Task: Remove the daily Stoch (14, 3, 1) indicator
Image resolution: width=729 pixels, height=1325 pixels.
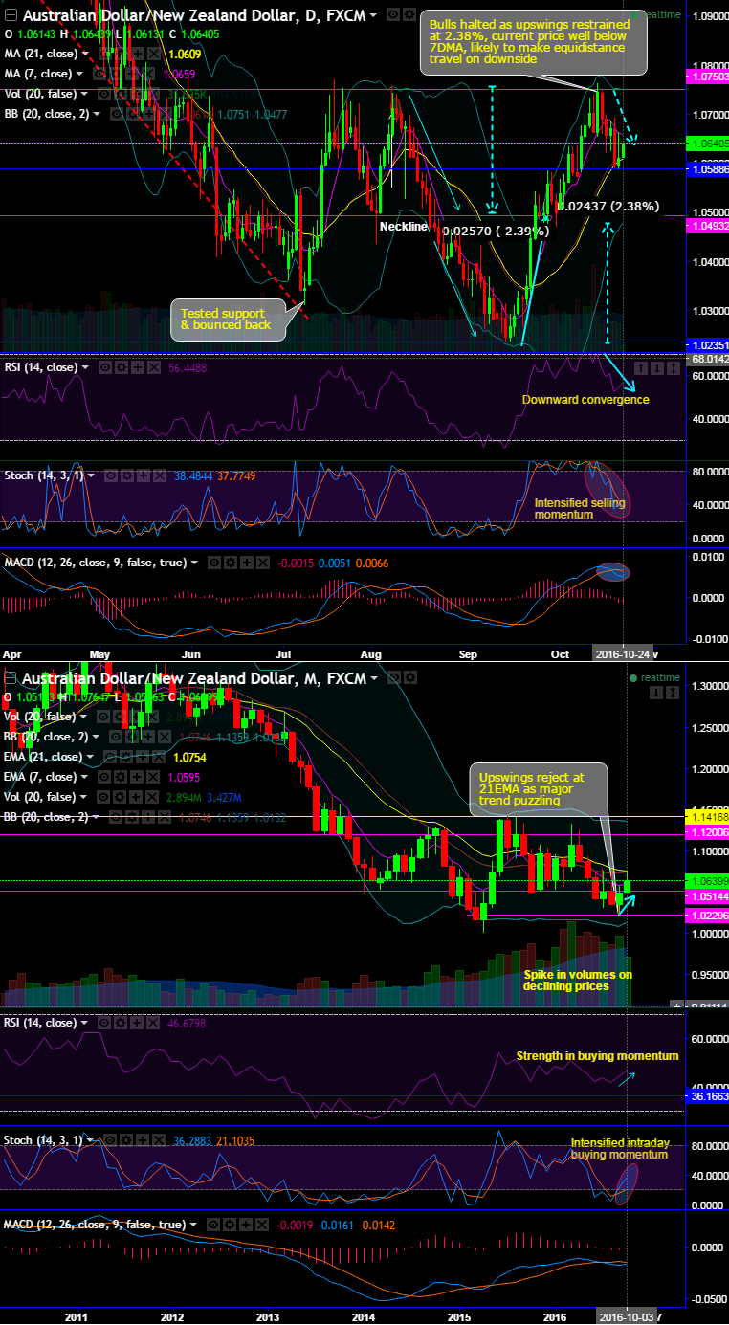Action: click(x=160, y=475)
